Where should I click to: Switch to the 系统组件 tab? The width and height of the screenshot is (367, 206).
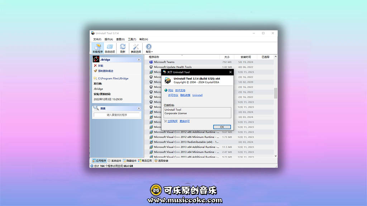pos(114,161)
